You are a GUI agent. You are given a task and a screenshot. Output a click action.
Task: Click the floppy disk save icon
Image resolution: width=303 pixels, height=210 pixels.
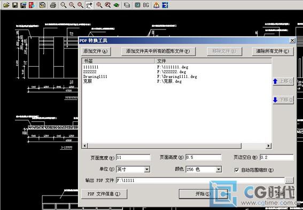tap(15, 5)
